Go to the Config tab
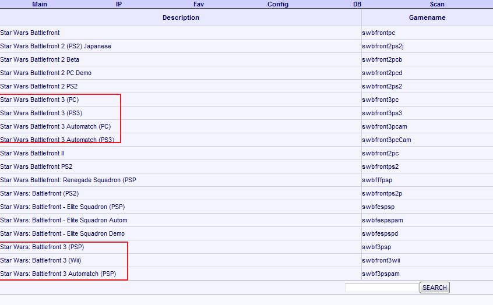This screenshot has height=305, width=493. (278, 4)
